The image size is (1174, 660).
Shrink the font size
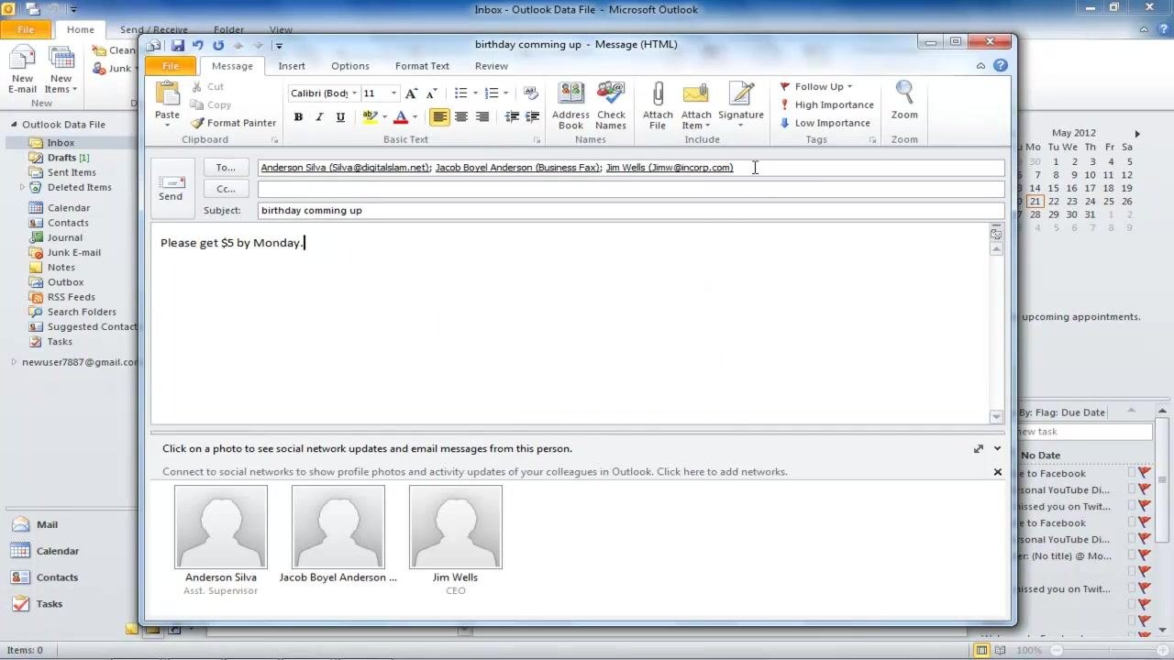click(x=431, y=93)
